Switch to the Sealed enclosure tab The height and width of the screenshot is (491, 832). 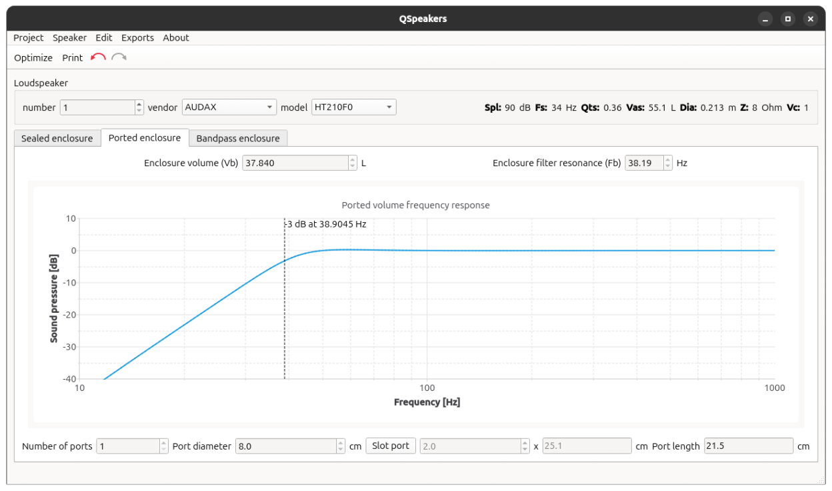click(x=57, y=138)
